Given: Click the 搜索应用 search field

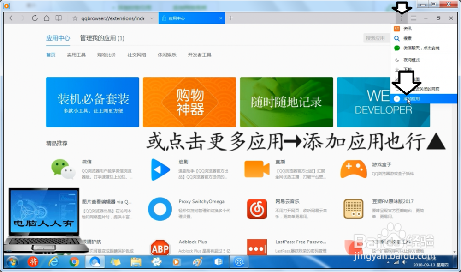Looking at the screenshot, I should tap(377, 38).
